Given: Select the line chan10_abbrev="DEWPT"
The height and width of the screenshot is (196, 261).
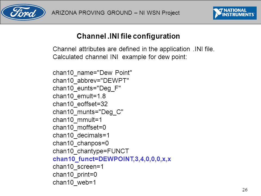Looking at the screenshot, I should 91,81.
